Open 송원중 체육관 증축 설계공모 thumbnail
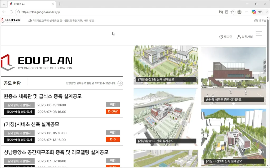The height and width of the screenshot is (168, 270). point(234,76)
